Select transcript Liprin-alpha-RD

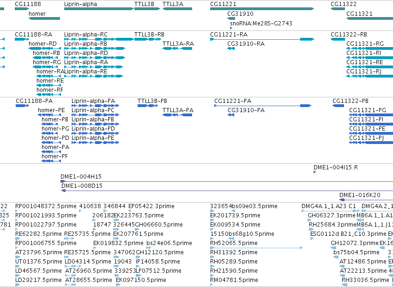[95, 58]
